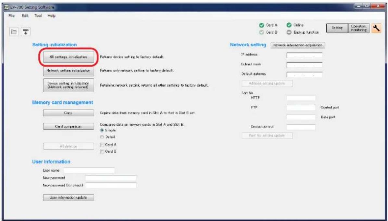The width and height of the screenshot is (388, 221).
Task: Click the Memory card management heading
Action: [x=63, y=102]
